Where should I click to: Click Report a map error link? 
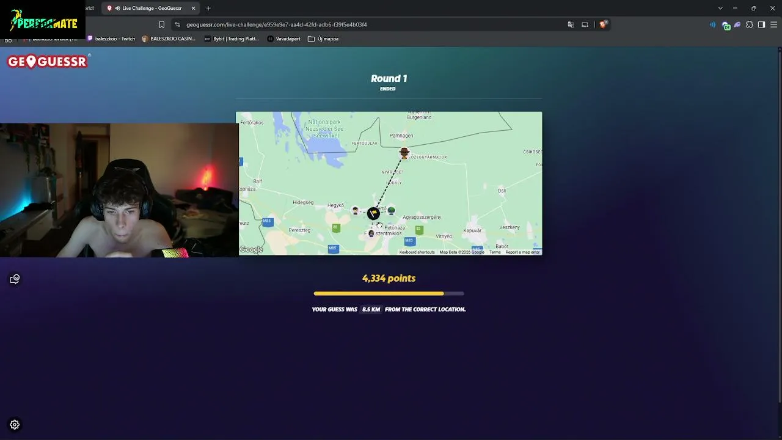pyautogui.click(x=522, y=252)
